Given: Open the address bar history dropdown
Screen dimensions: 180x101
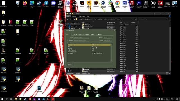Looking at the screenshot, I should [x=132, y=19].
